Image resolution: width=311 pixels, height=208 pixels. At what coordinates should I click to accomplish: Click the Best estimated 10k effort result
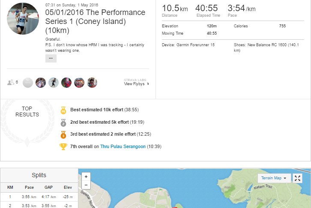[x=105, y=110]
